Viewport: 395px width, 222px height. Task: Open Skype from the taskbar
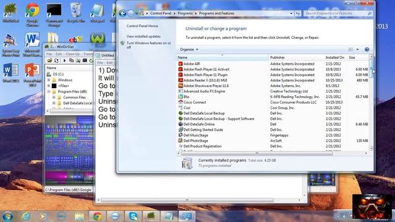[x=133, y=216]
